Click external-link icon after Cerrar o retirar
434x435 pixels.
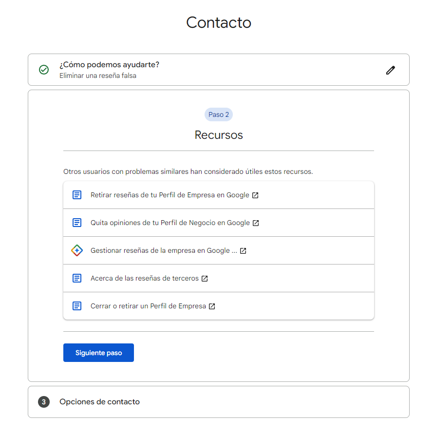coord(212,306)
